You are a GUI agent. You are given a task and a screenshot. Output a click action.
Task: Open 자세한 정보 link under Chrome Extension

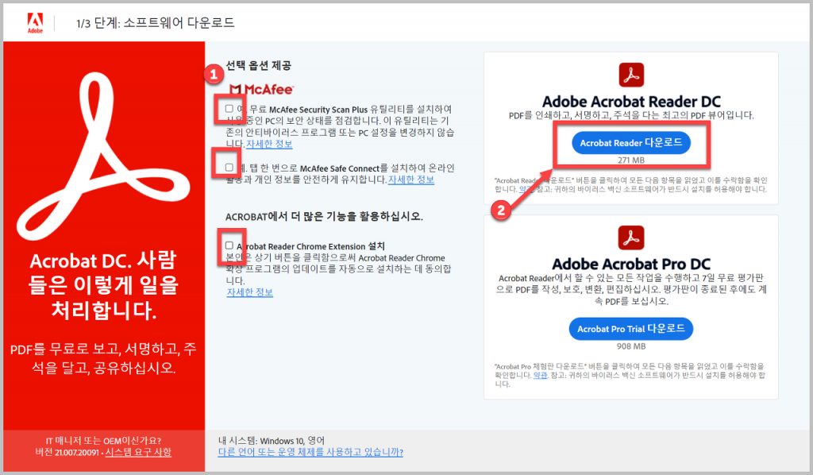250,292
